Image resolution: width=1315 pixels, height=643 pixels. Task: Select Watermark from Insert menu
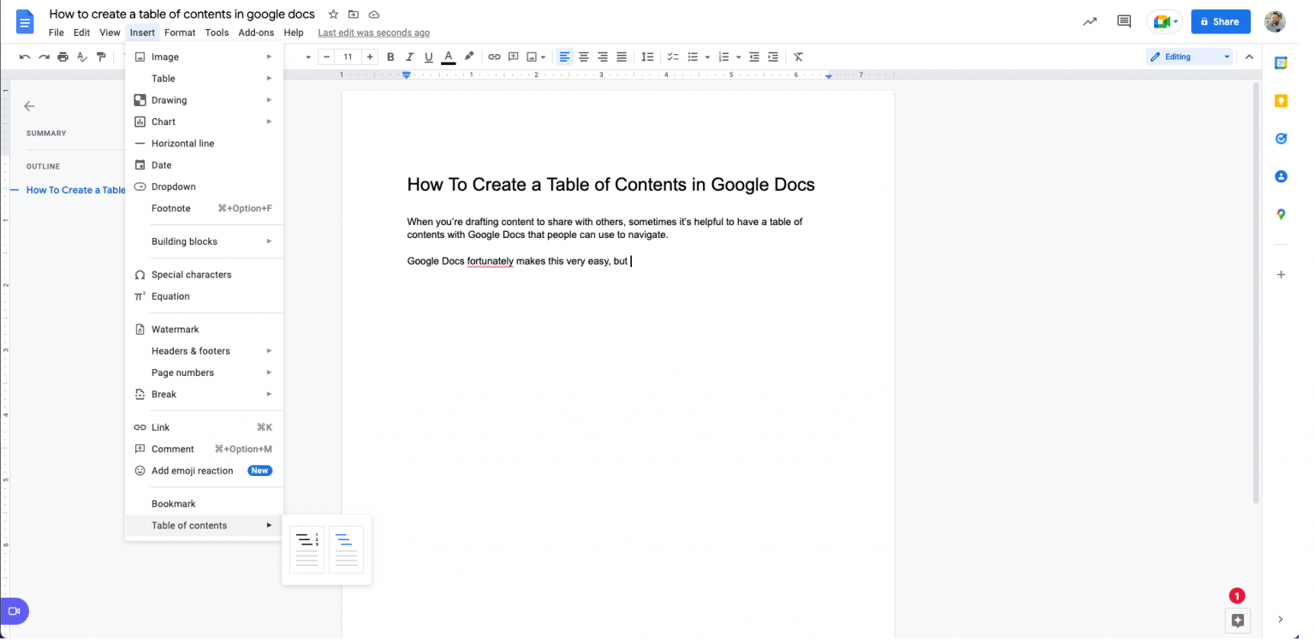[204, 330]
